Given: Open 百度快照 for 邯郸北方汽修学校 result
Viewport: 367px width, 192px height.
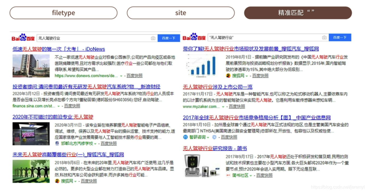Looking at the screenshot, I should pyautogui.click(x=109, y=144).
